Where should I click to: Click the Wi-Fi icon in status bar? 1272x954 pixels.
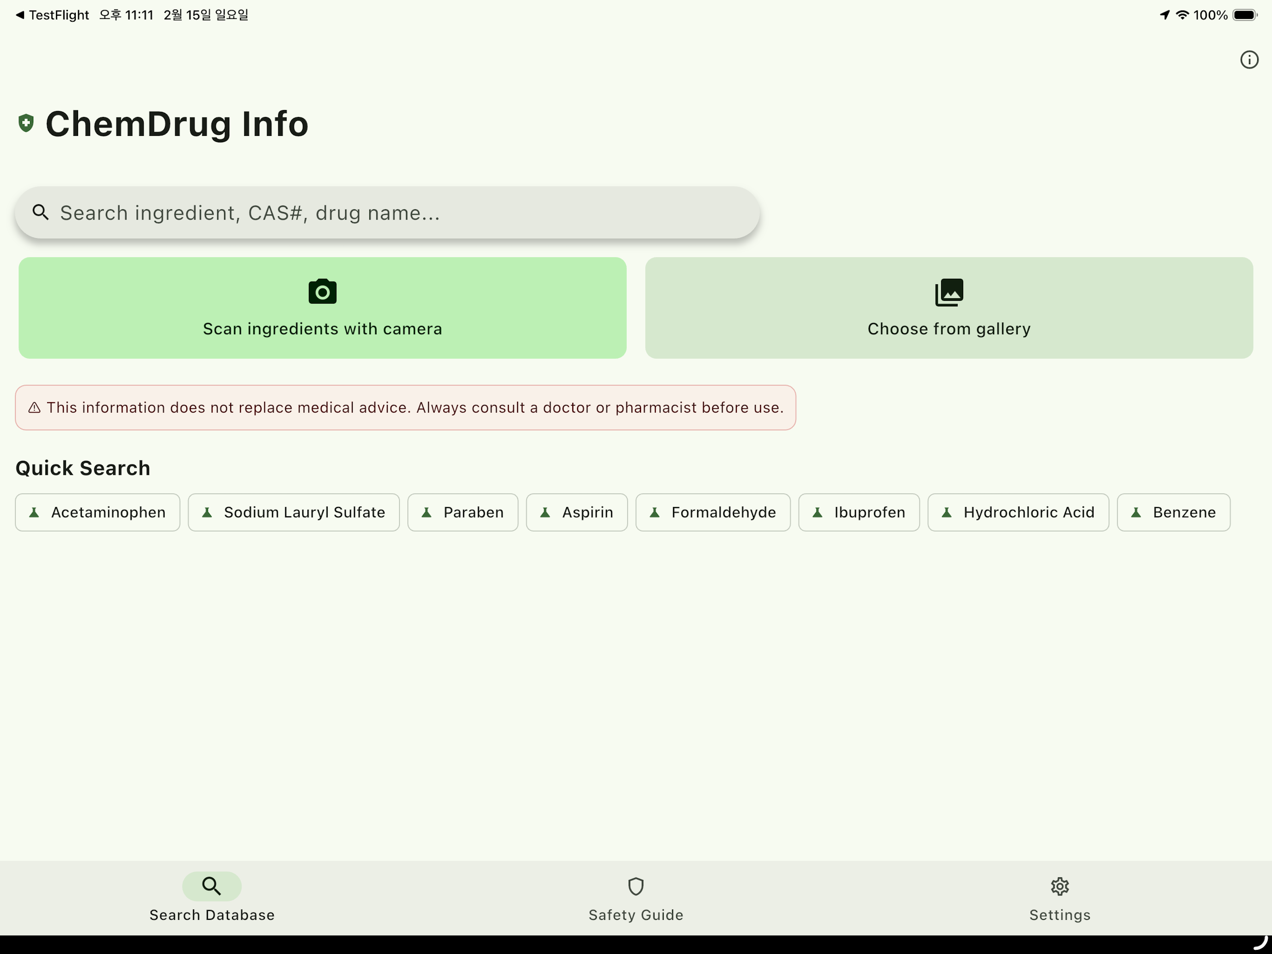1182,15
